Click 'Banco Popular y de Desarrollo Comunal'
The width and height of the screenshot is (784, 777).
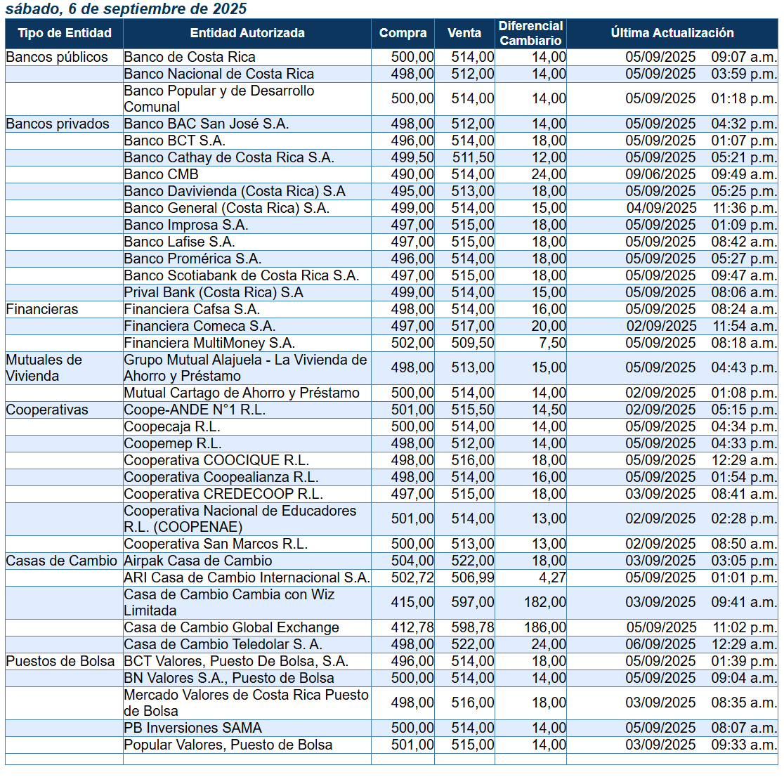coord(219,99)
